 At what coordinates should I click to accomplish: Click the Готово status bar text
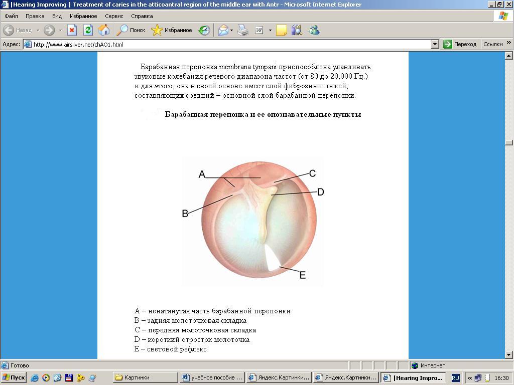click(20, 365)
